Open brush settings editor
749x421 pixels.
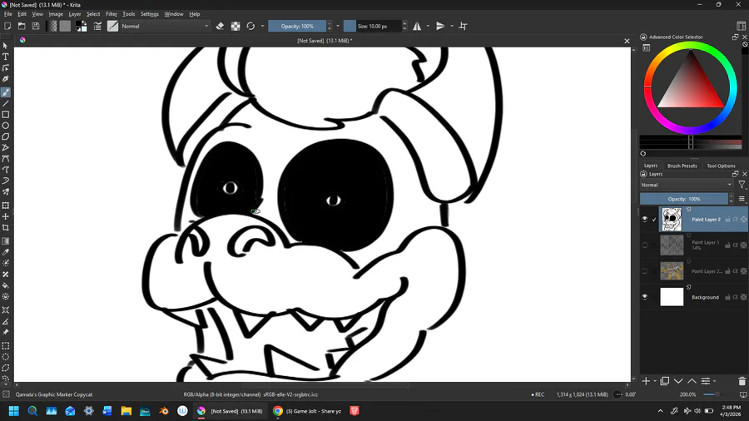click(x=97, y=27)
